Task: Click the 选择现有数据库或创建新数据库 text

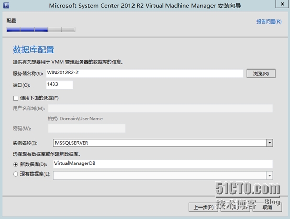Action: tap(47, 154)
